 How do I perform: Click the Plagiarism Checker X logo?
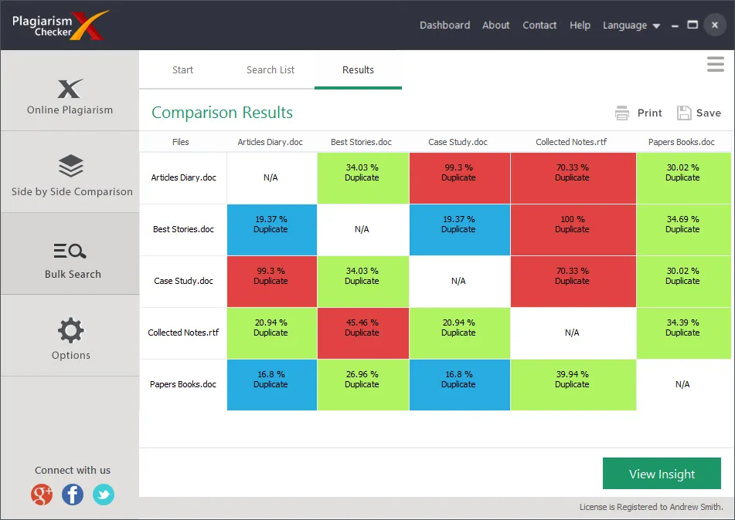59,25
